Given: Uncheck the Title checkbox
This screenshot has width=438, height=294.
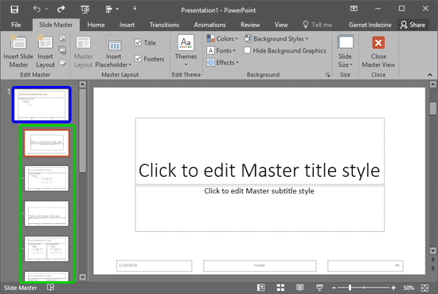Looking at the screenshot, I should (138, 42).
